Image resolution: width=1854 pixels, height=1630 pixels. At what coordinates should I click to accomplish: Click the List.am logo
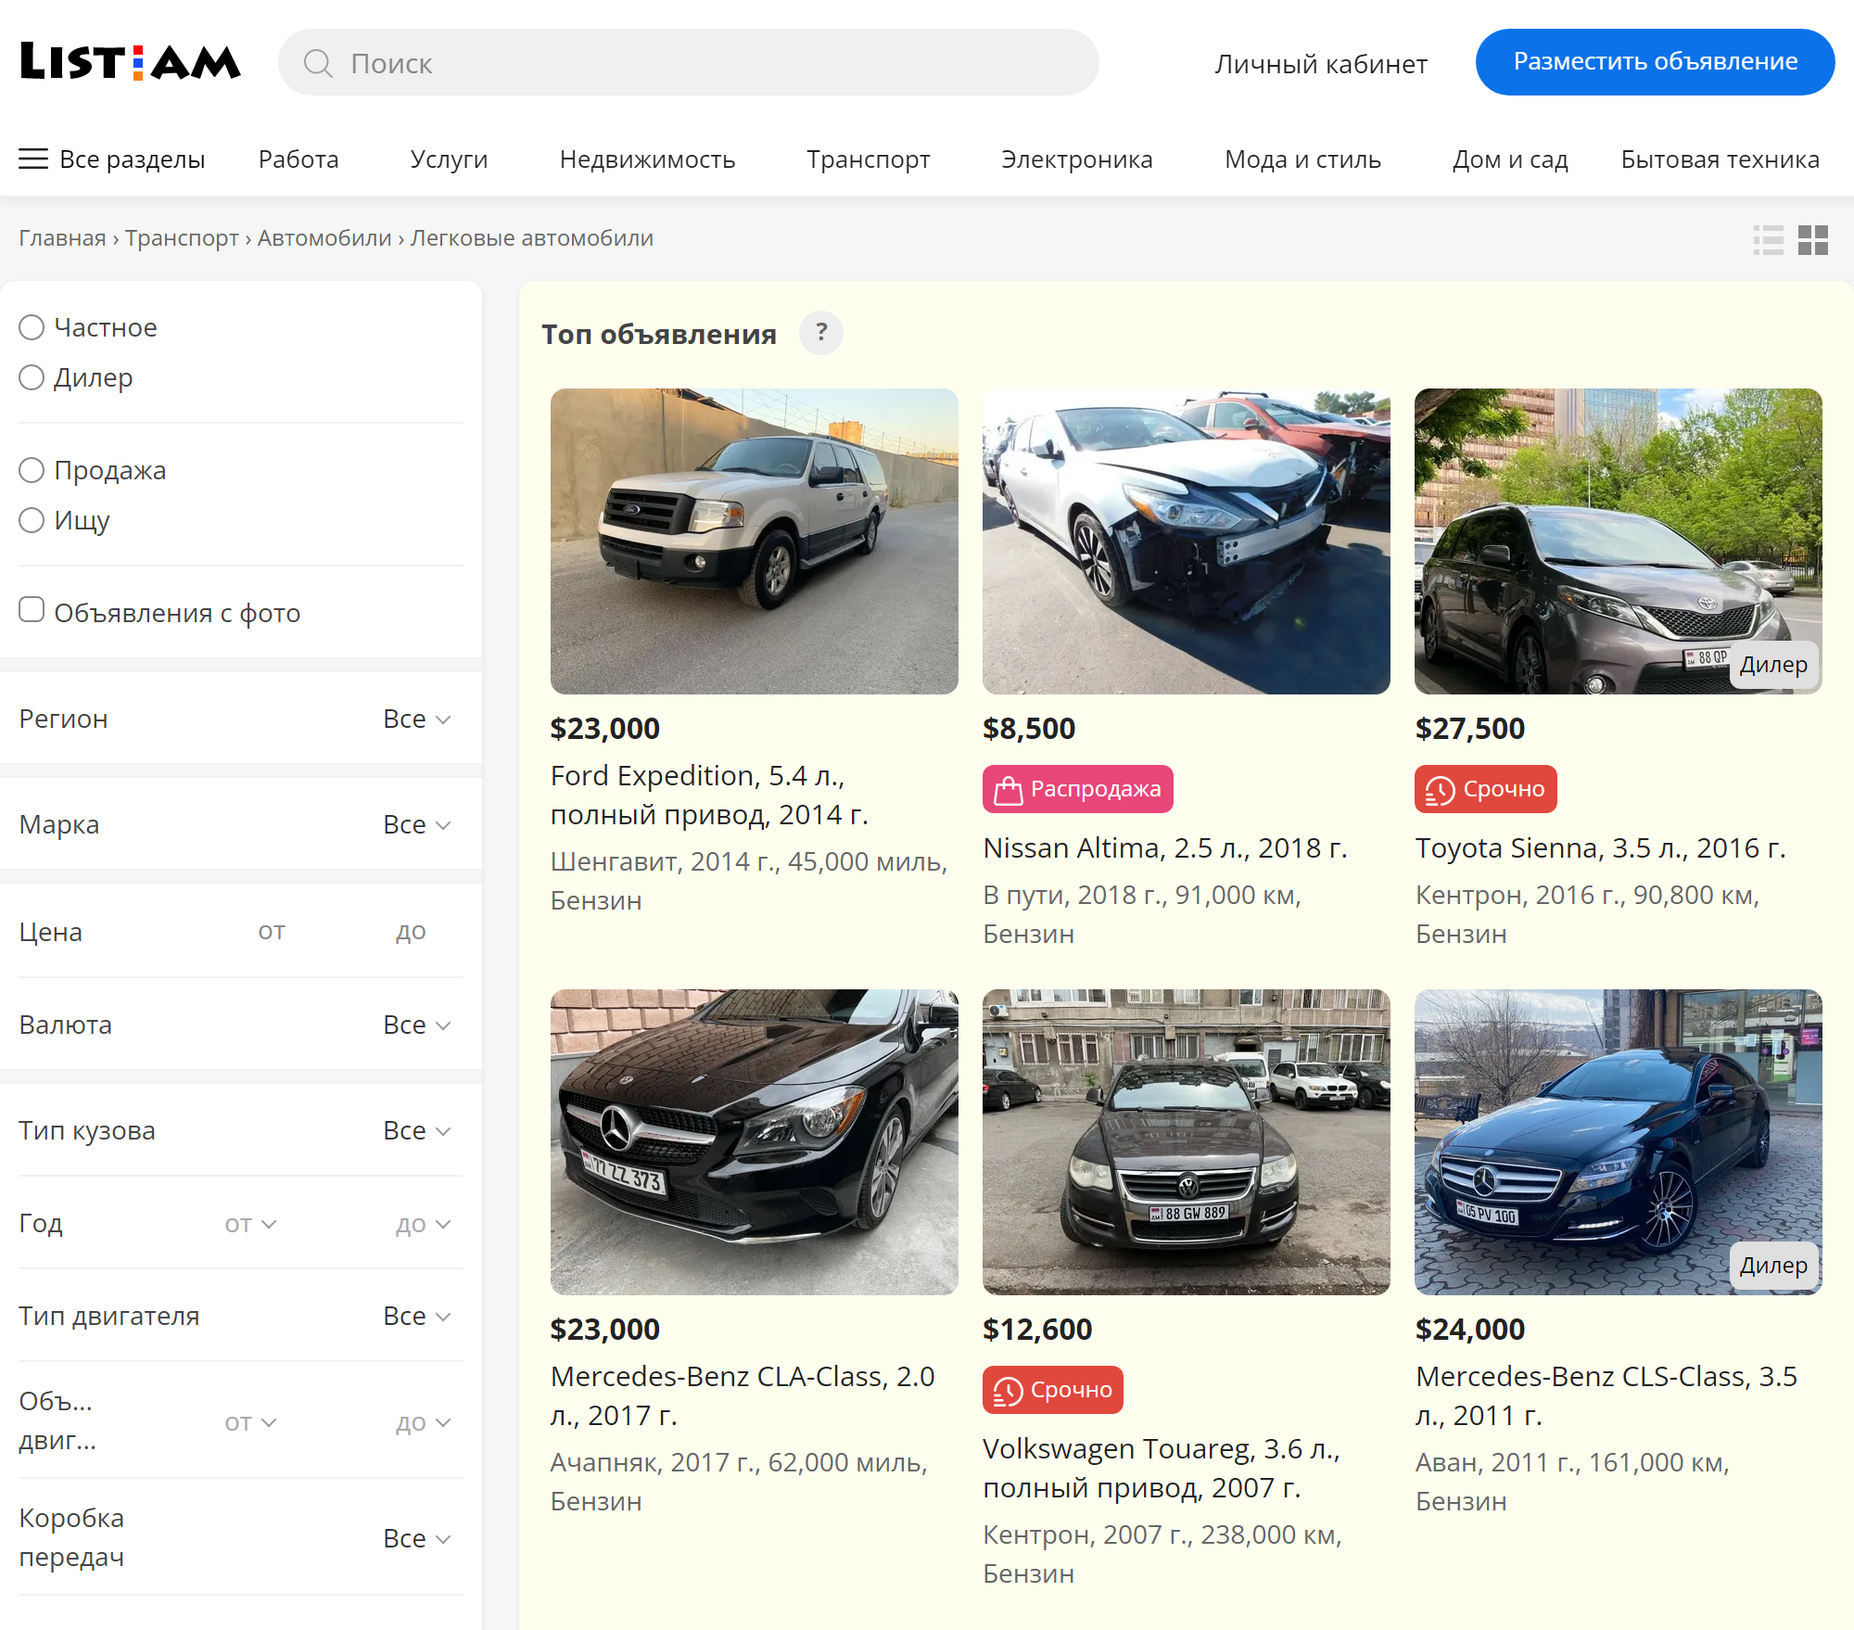[x=130, y=62]
